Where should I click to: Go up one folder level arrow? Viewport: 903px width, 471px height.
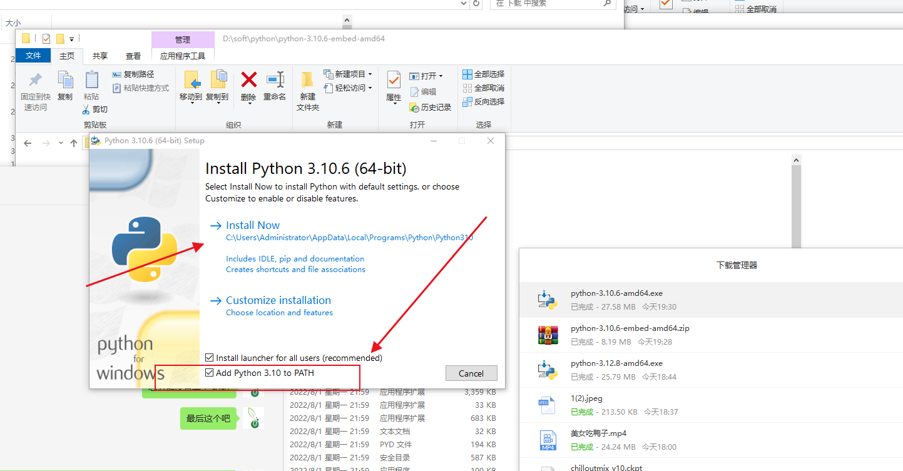74,143
